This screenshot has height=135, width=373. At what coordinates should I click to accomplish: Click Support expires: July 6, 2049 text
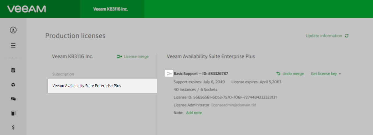[x=199, y=82]
